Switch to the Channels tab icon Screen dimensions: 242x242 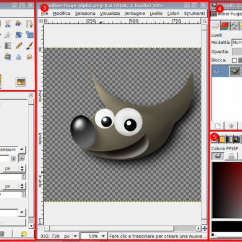[x=225, y=26]
